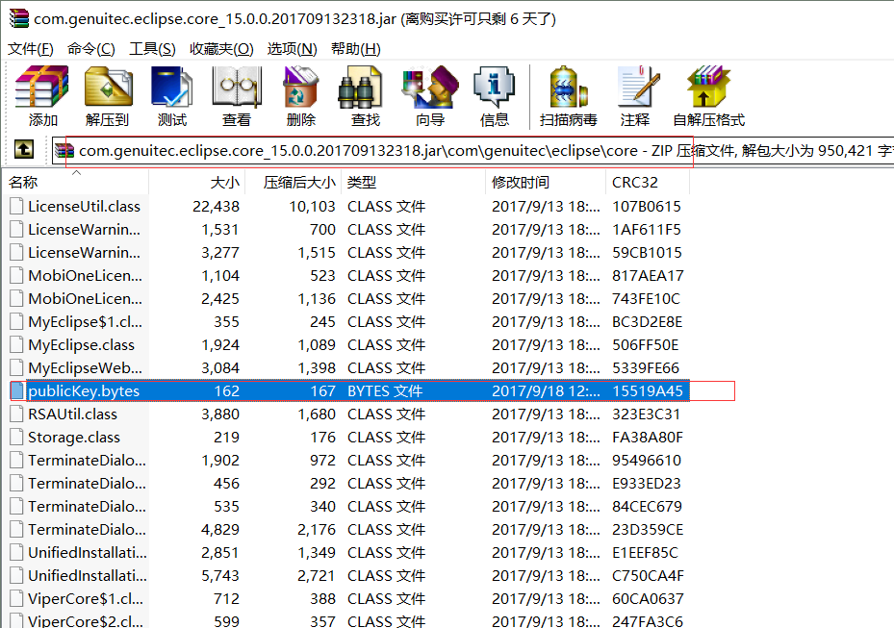Open the 工具(S) menu

pyautogui.click(x=152, y=49)
